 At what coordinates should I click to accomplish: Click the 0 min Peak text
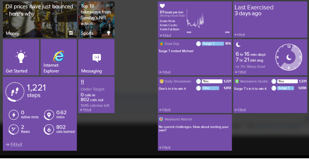(167, 21)
